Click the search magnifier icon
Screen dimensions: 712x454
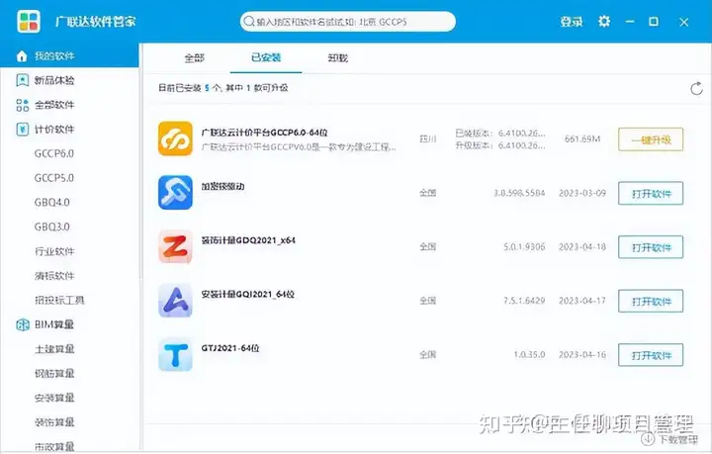249,22
